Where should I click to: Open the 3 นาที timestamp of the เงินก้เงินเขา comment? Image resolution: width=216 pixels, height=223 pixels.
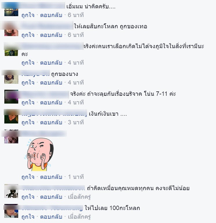pos(76,122)
